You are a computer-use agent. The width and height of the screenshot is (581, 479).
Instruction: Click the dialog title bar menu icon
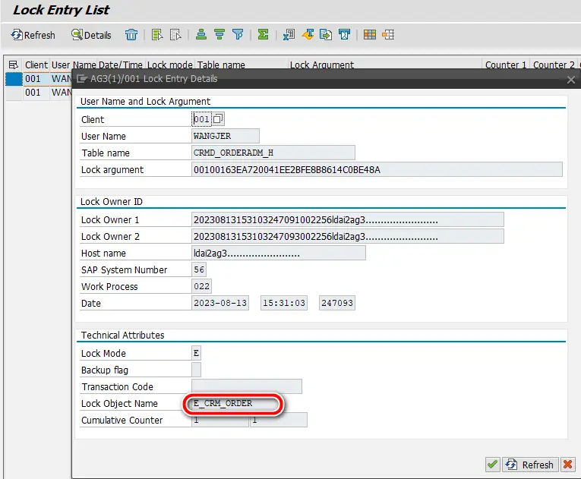tap(82, 78)
